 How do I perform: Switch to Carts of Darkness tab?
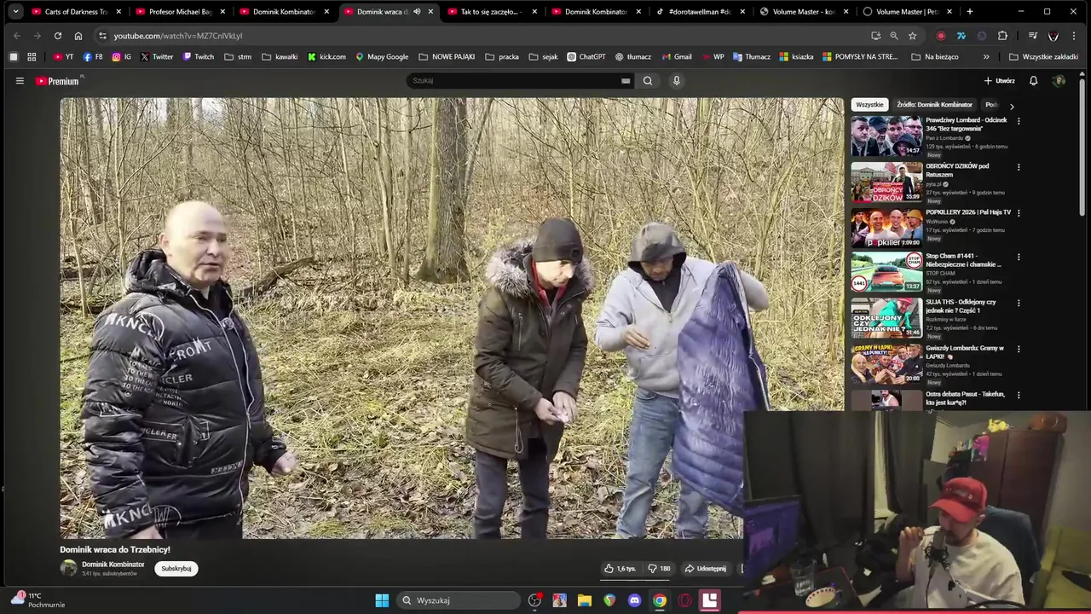(x=76, y=12)
